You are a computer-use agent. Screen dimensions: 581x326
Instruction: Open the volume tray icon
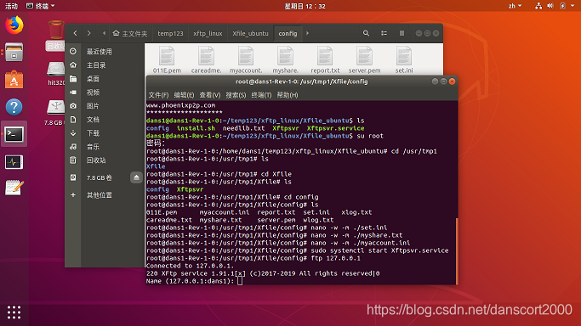pyautogui.click(x=550, y=6)
